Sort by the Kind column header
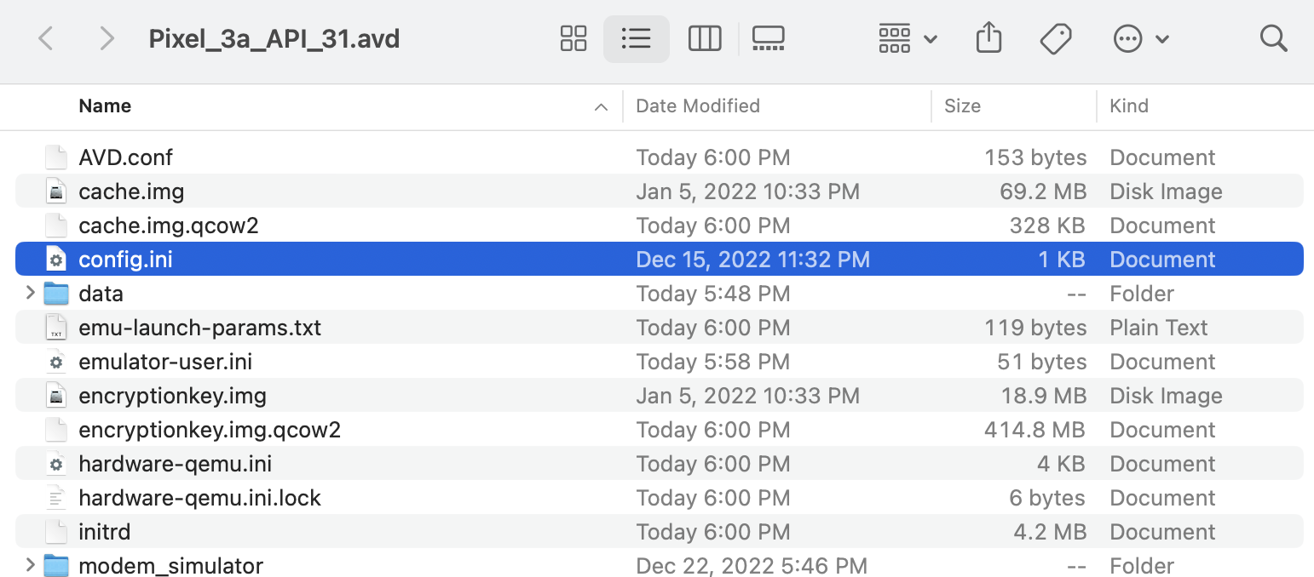This screenshot has height=577, width=1314. point(1129,106)
